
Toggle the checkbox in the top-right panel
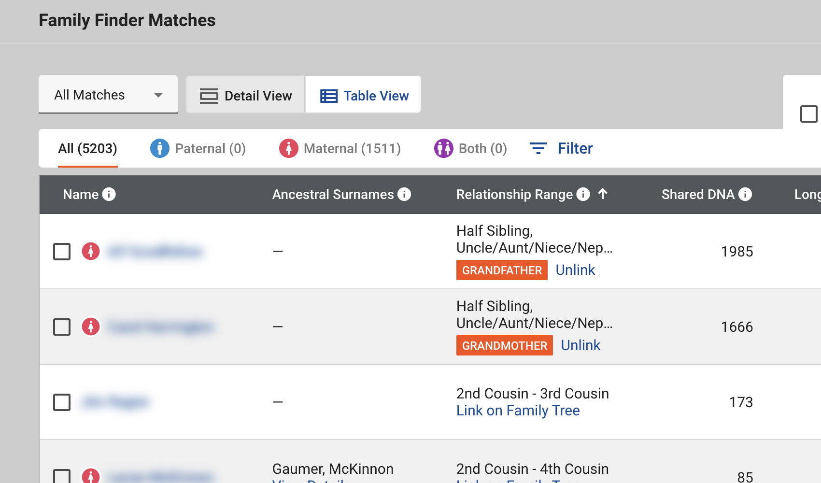(808, 114)
